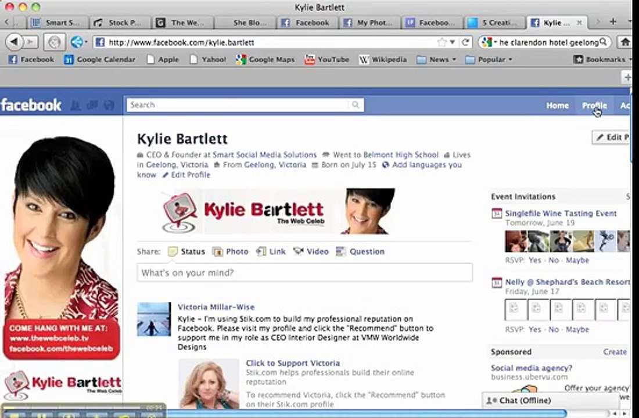
Task: Open Belmont High School link
Action: pyautogui.click(x=401, y=155)
